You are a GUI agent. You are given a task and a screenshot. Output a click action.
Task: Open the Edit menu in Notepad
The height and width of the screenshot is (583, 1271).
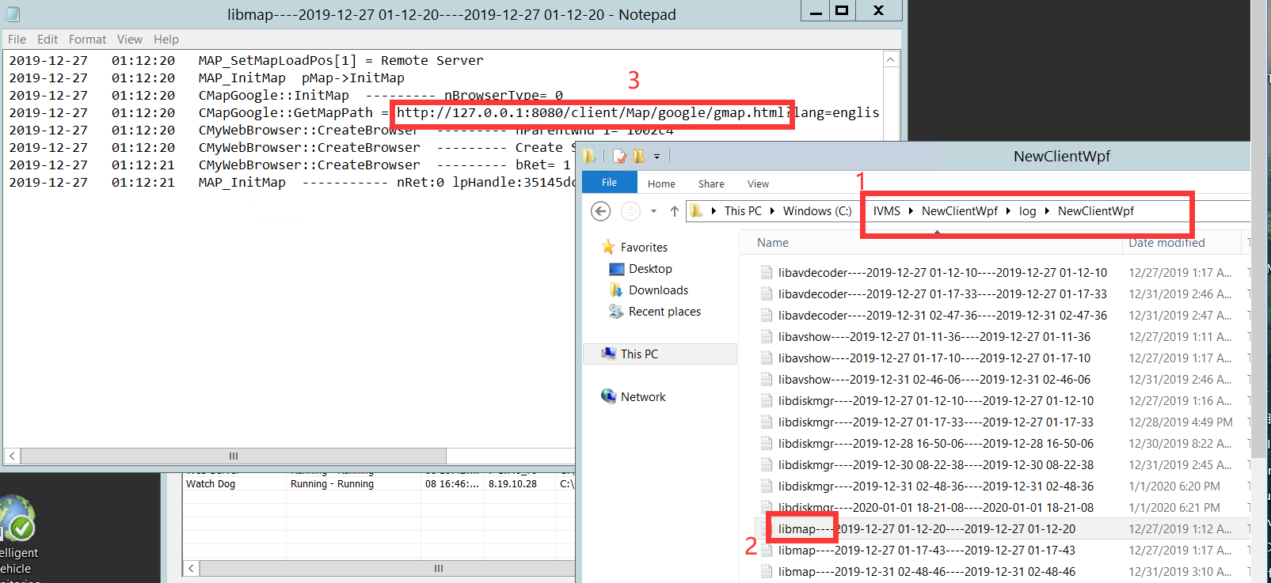point(48,39)
